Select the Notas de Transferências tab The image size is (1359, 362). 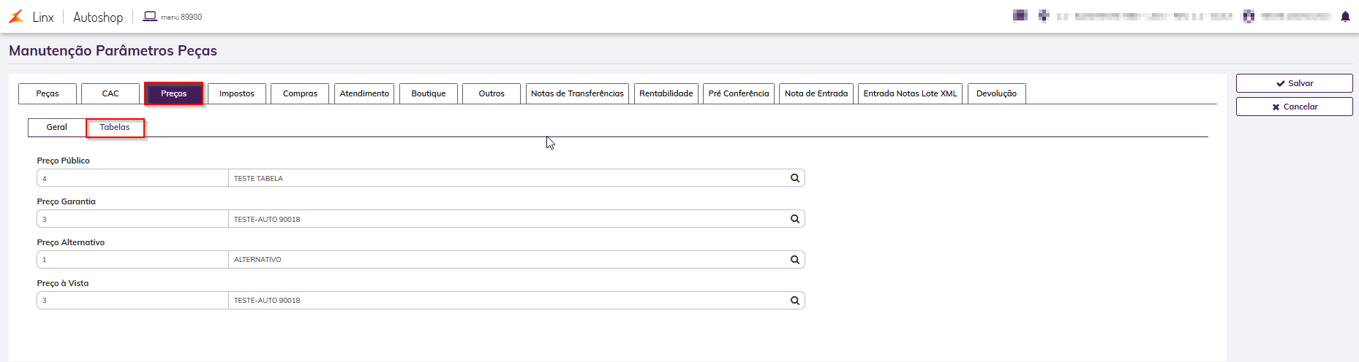577,93
